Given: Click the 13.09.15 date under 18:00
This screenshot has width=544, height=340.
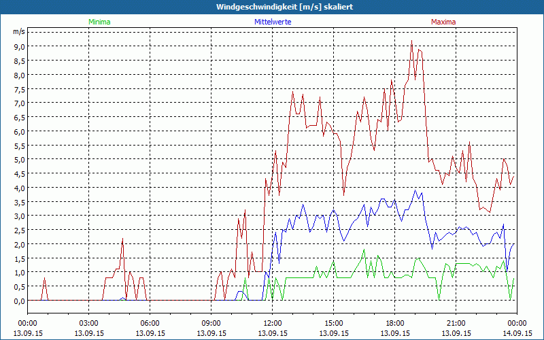Looking at the screenshot, I should click(395, 333).
